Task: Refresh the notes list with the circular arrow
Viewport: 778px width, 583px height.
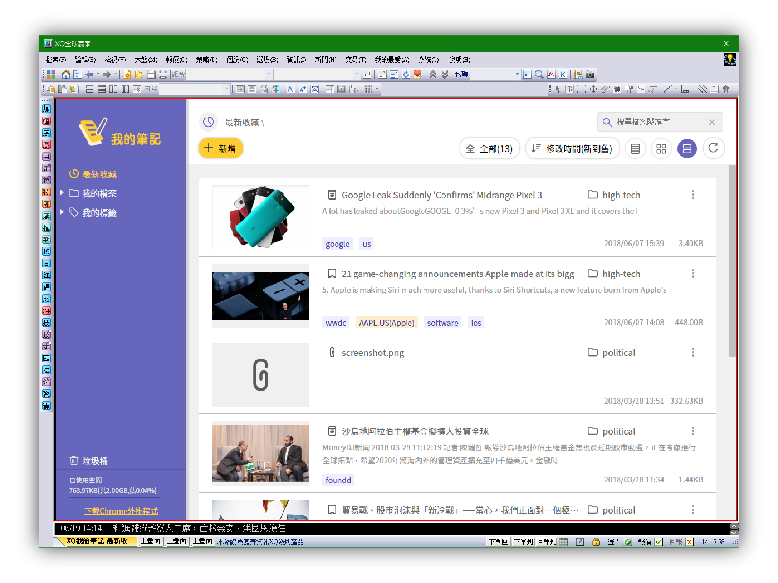Action: [713, 149]
